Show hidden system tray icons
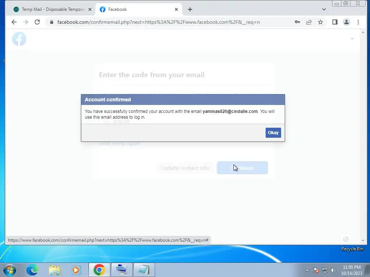 (x=307, y=270)
